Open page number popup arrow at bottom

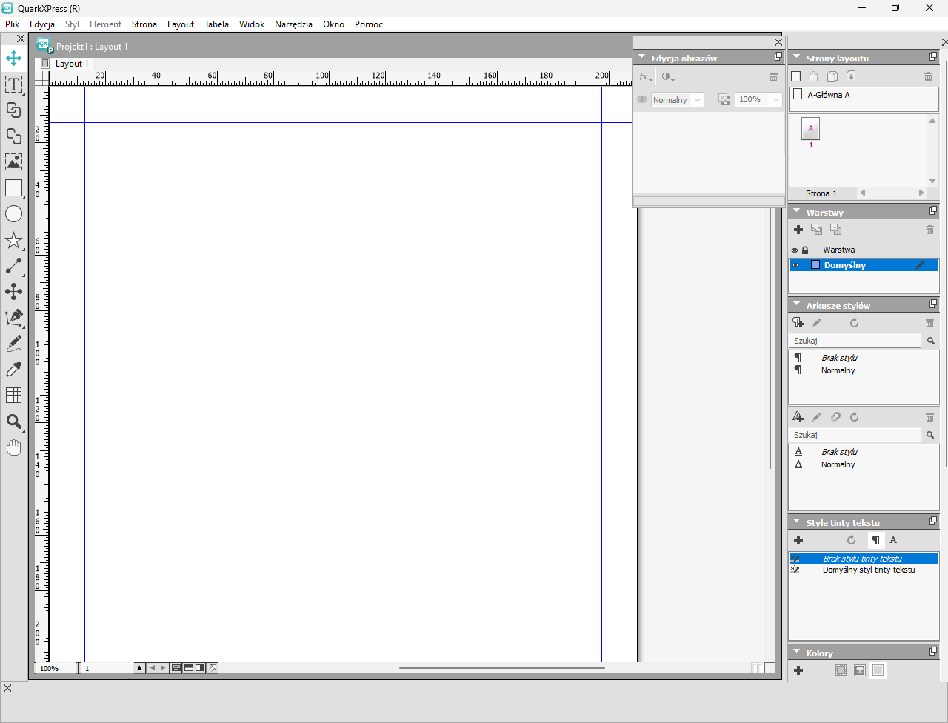click(x=139, y=668)
